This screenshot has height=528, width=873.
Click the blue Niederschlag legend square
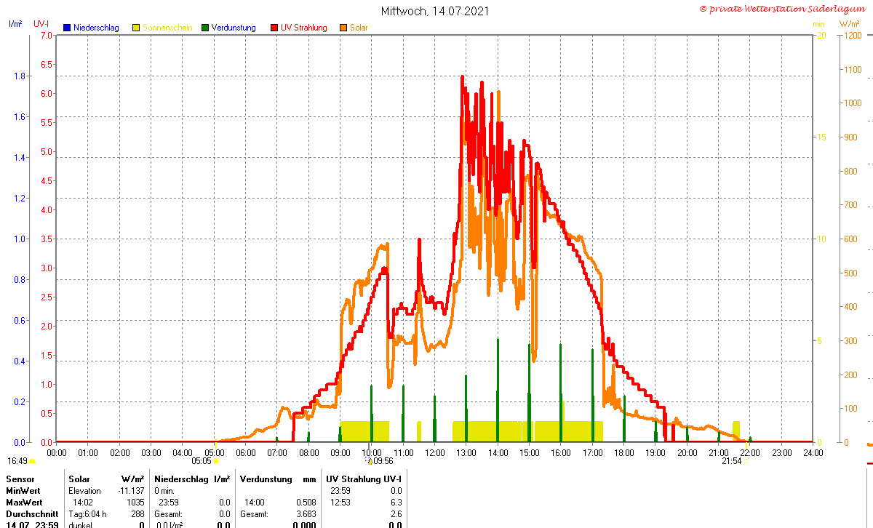point(67,28)
